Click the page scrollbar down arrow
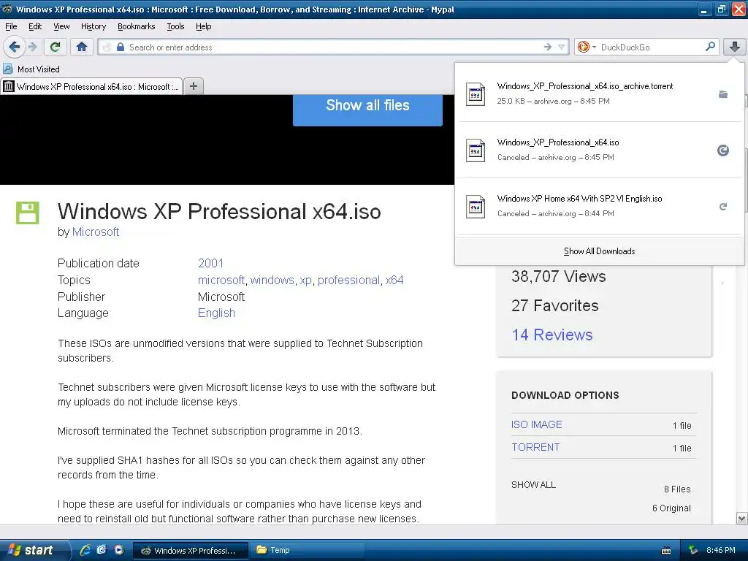 (x=742, y=518)
